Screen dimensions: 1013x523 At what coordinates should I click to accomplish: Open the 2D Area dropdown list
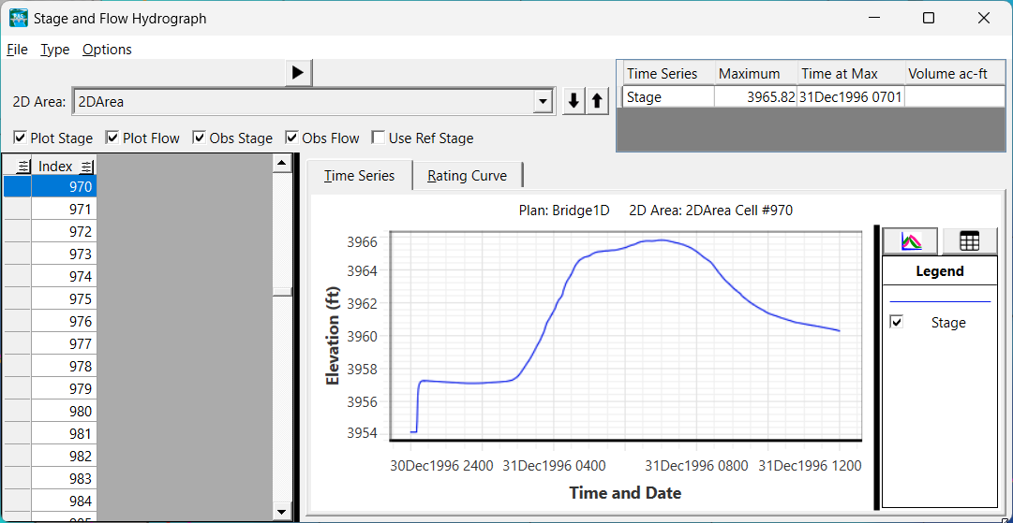point(542,102)
